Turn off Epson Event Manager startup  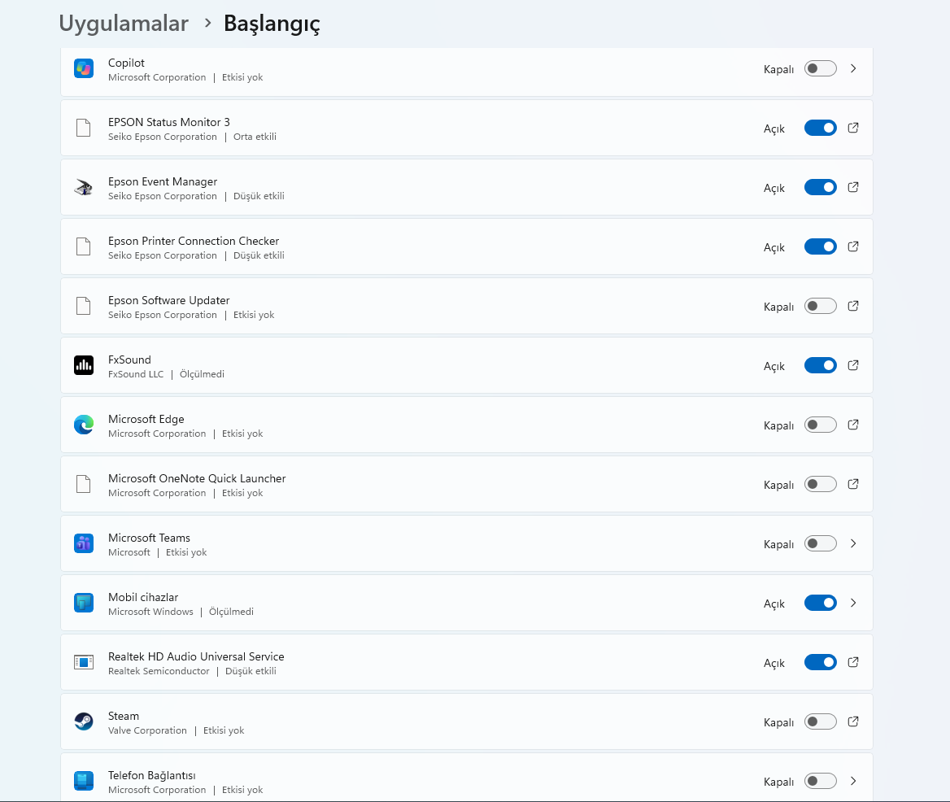point(821,187)
